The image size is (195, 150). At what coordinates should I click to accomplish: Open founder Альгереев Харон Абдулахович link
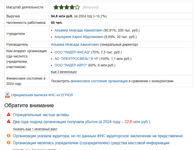[78, 37]
